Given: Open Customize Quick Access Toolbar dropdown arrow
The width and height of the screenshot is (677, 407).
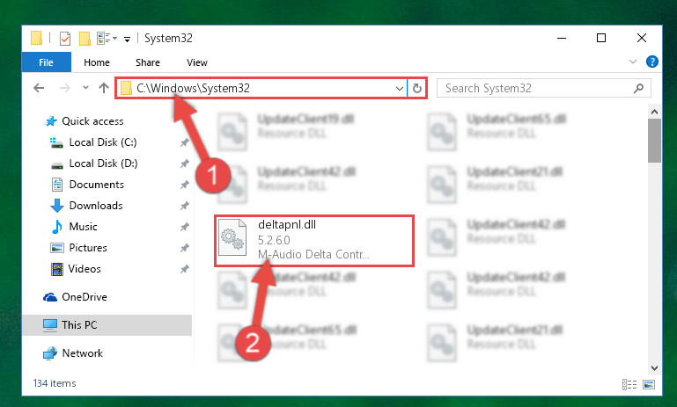Looking at the screenshot, I should 127,40.
